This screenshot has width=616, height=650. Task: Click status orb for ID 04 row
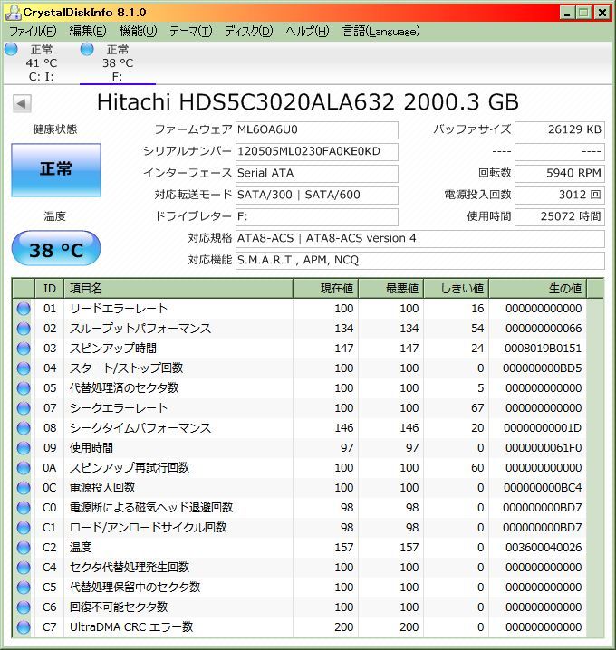pos(24,368)
